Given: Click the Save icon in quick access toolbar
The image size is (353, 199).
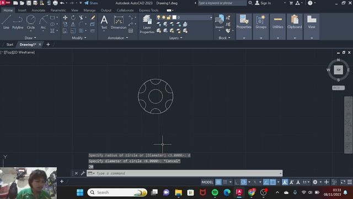Looking at the screenshot, I should click(x=29, y=3).
